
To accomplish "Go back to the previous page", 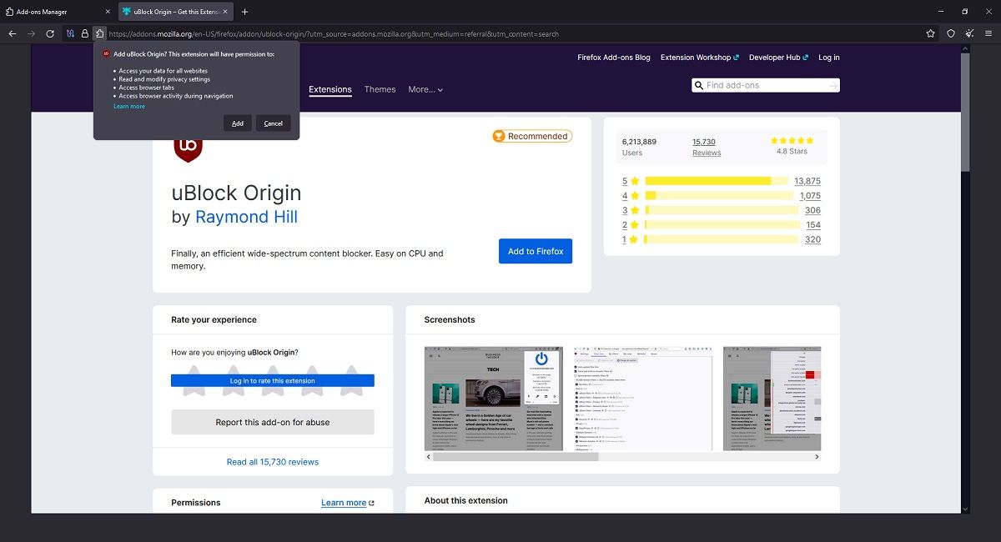I will pos(12,34).
